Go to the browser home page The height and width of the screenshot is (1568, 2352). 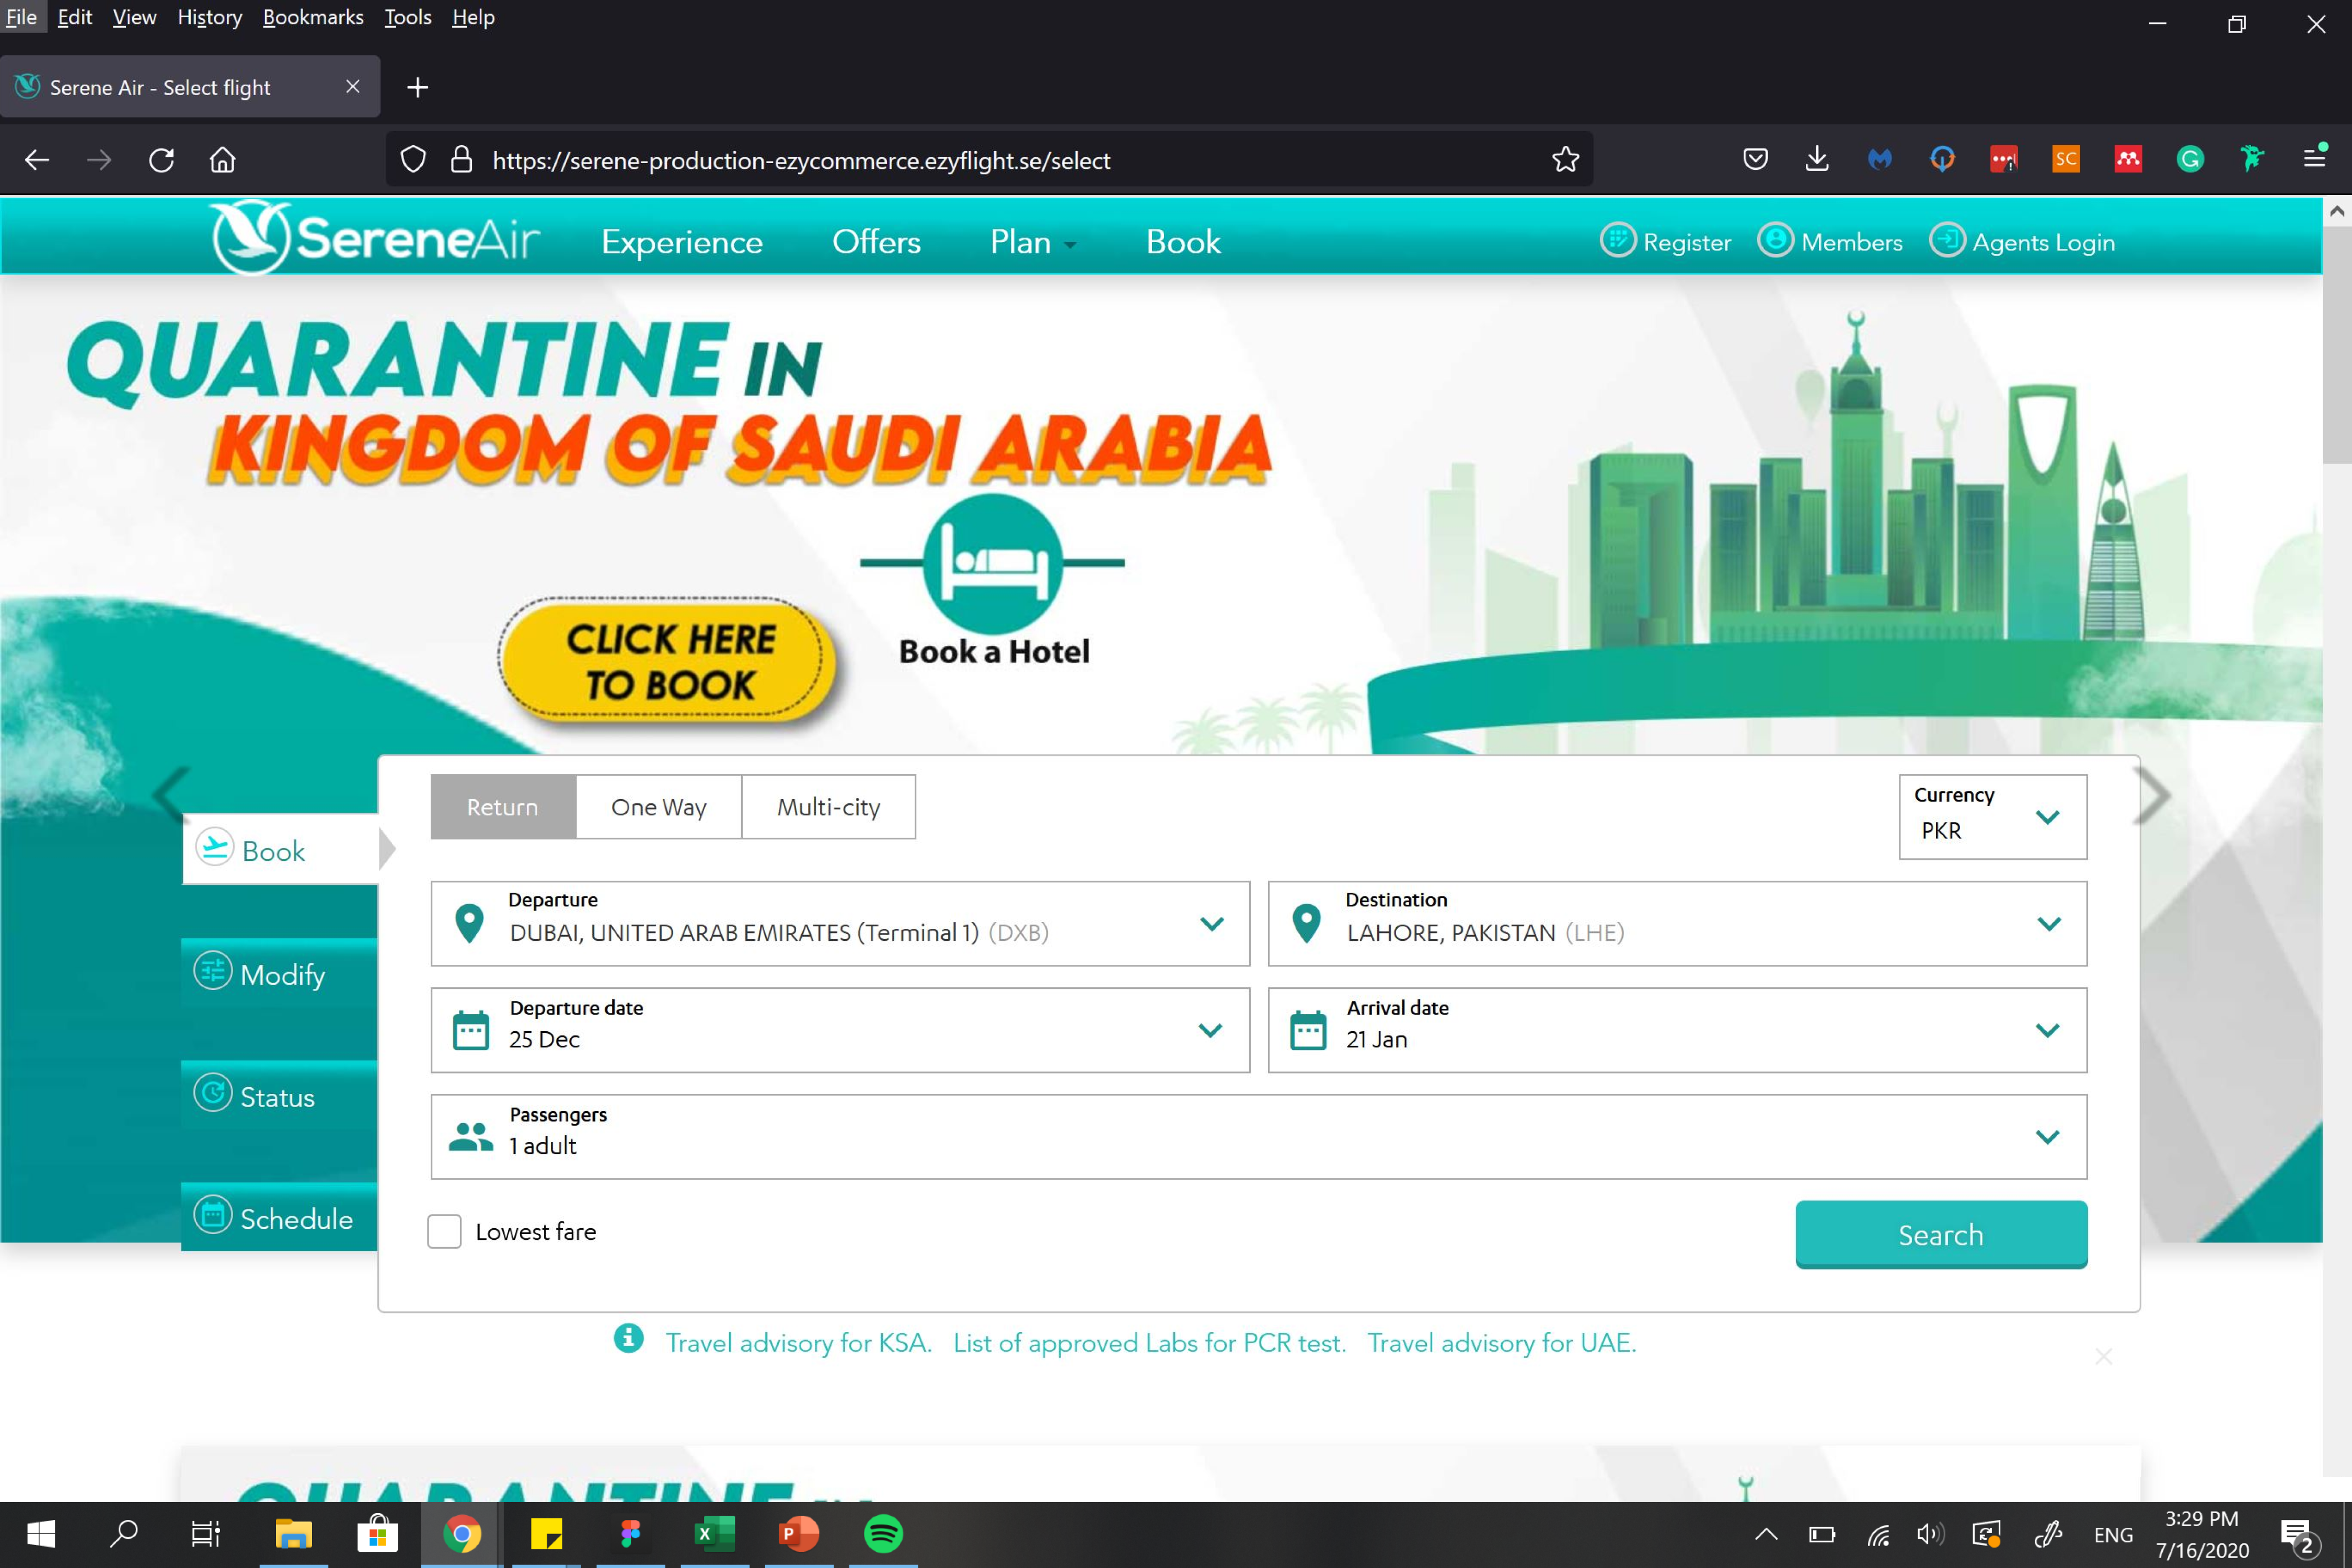click(x=222, y=160)
